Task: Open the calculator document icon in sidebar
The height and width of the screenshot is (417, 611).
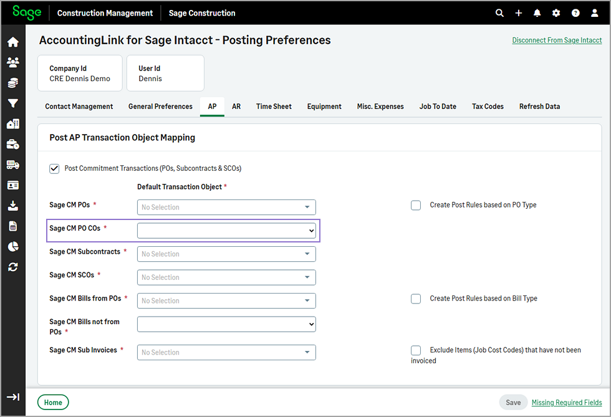Action: [13, 226]
